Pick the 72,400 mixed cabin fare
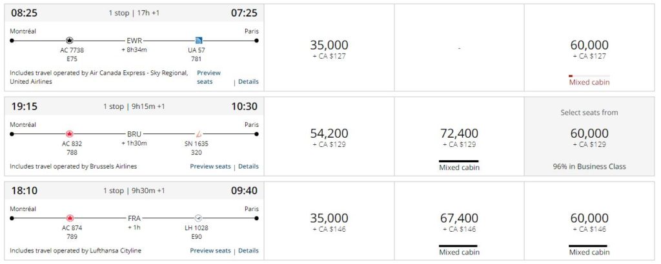Viewport: 661px width, 264px height. click(x=458, y=137)
